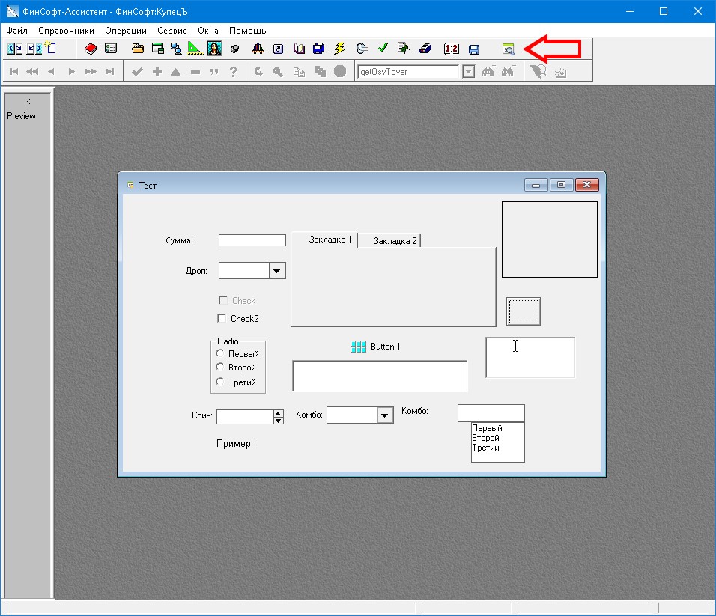The width and height of the screenshot is (716, 616).
Task: Select the Третий radio option
Action: [220, 382]
